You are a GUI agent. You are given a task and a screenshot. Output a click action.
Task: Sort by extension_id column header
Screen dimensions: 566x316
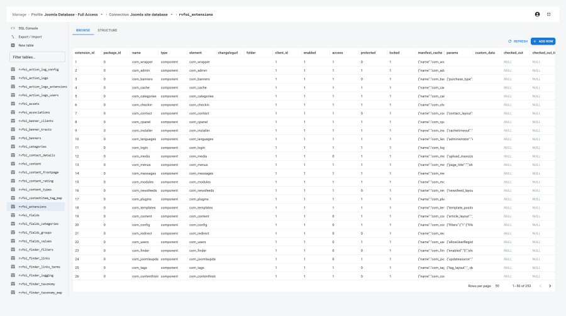coord(84,53)
